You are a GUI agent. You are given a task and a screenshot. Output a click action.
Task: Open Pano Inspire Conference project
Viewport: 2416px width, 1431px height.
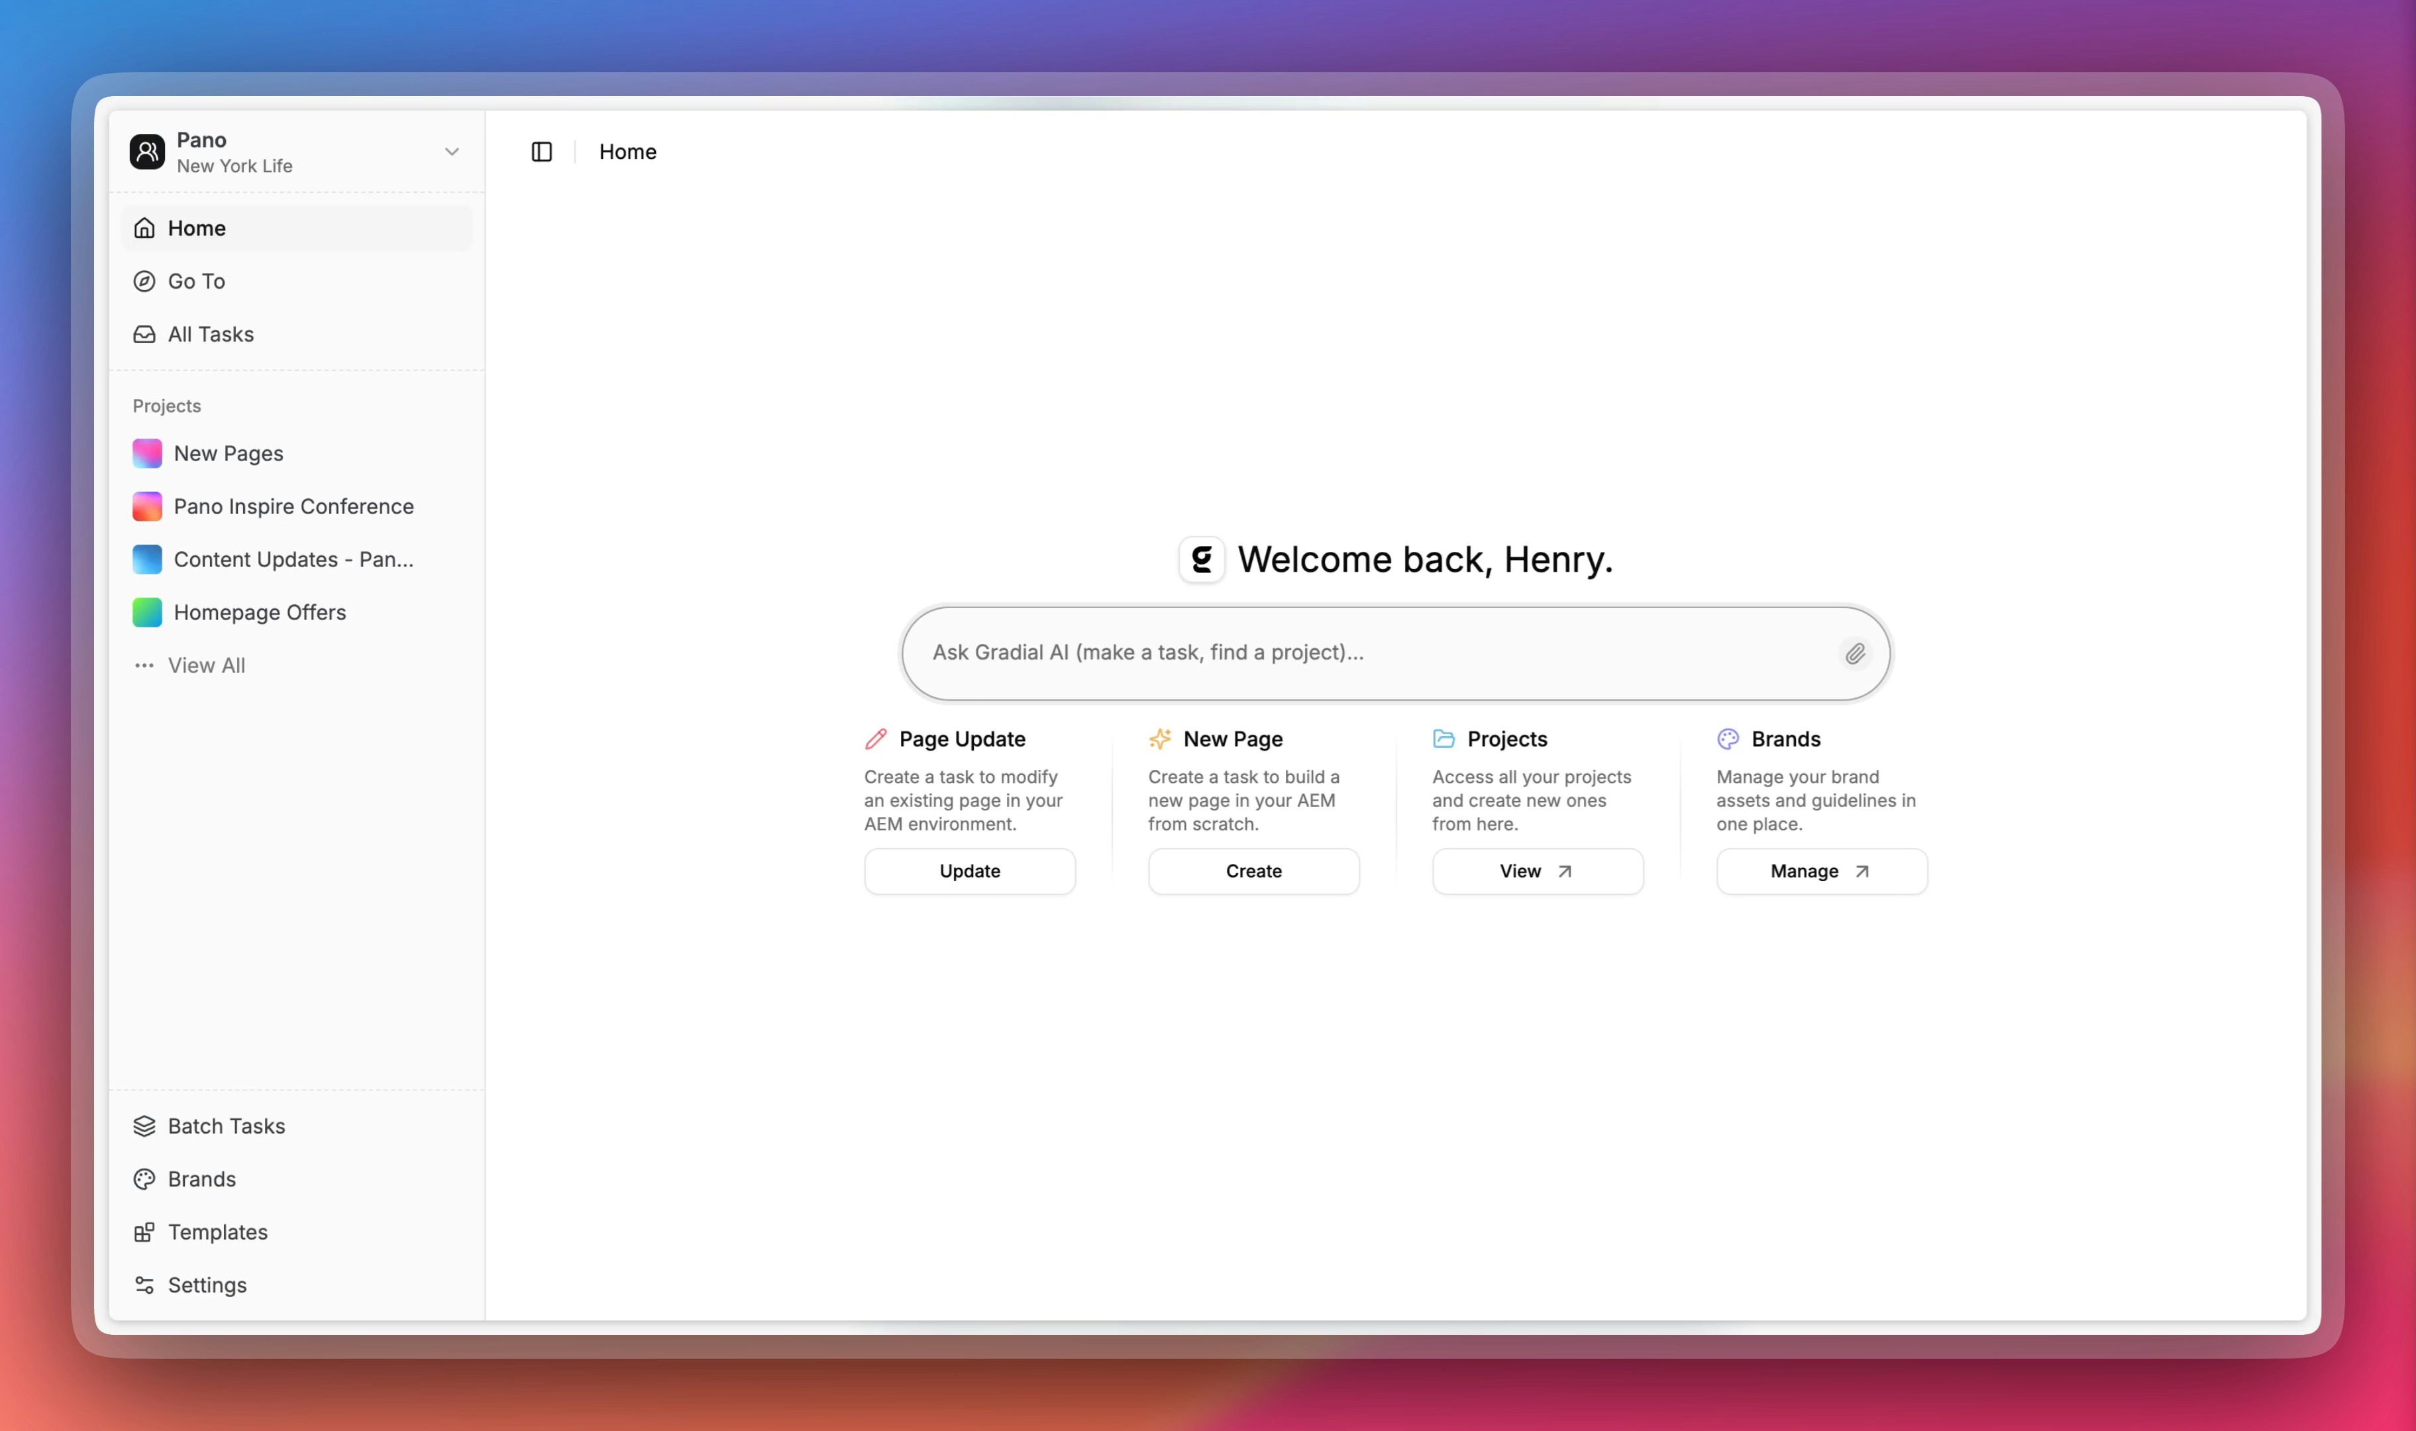[x=293, y=506]
